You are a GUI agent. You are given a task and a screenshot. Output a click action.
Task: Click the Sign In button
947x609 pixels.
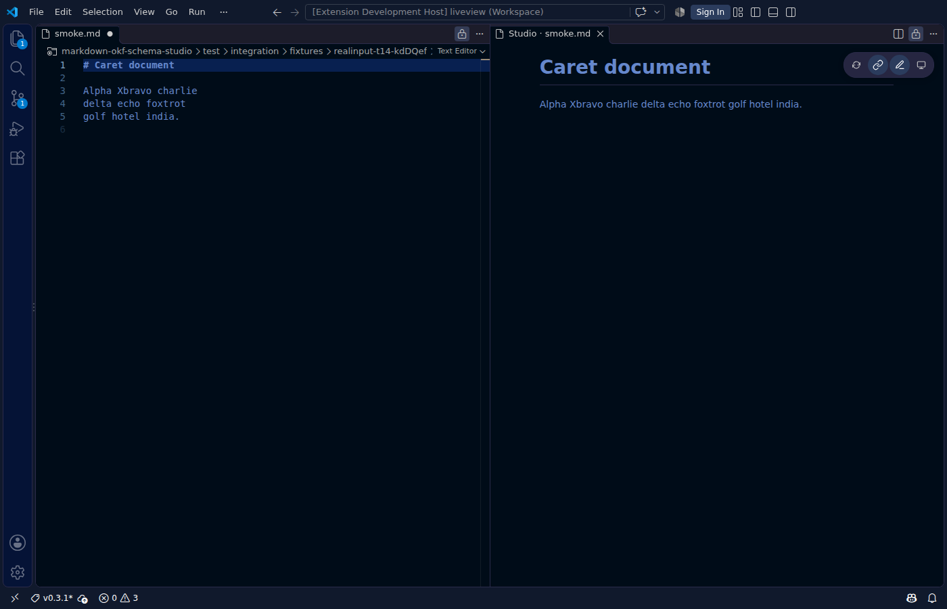(x=710, y=12)
